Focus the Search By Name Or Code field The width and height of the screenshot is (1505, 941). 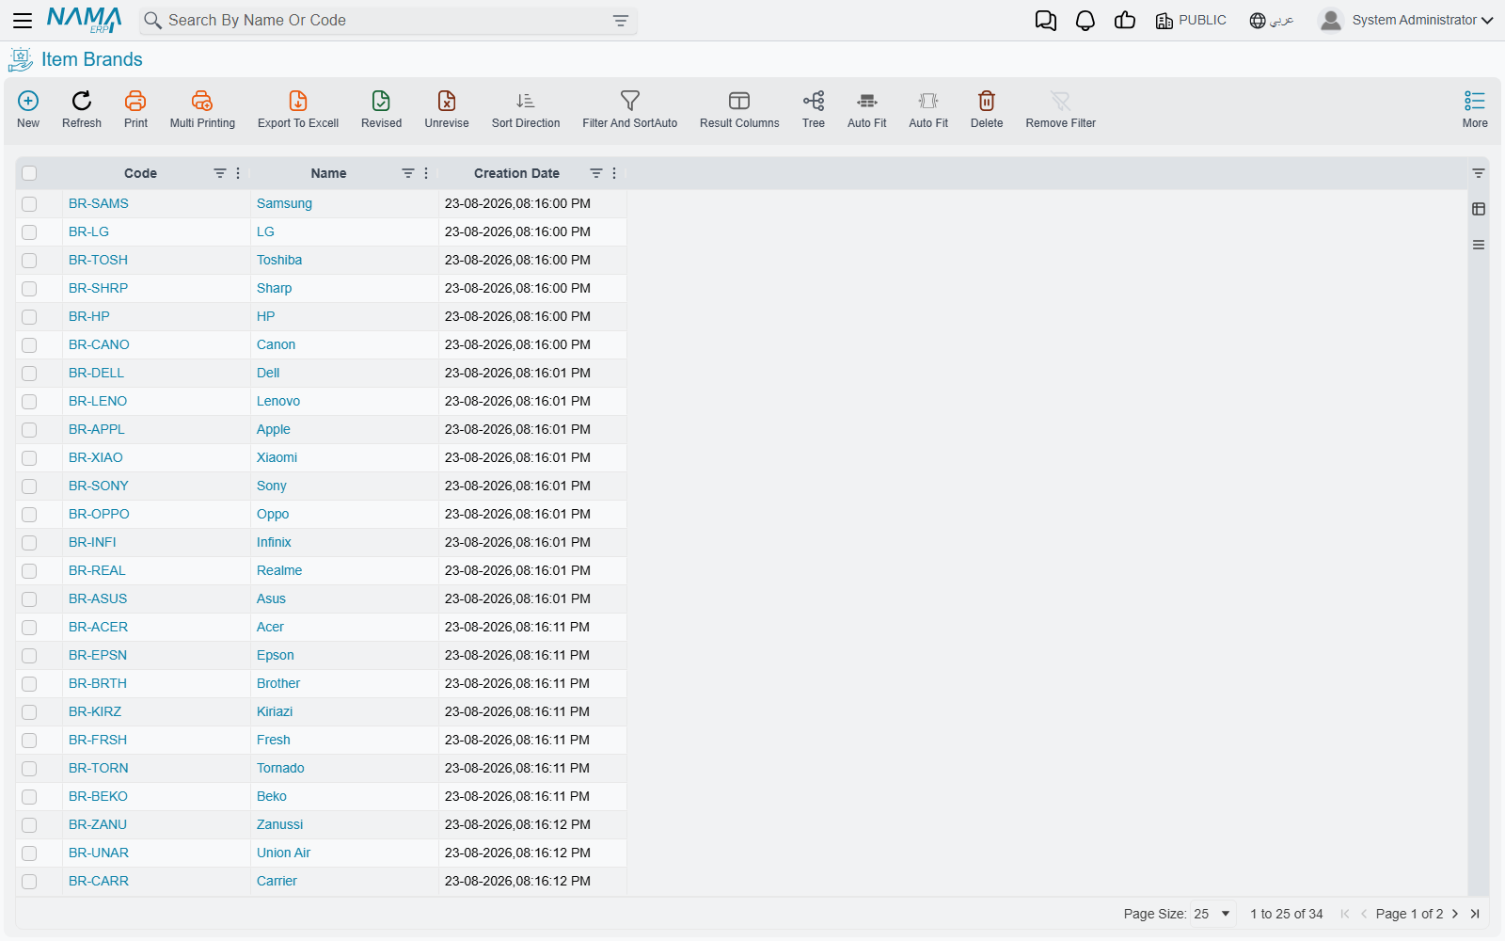point(388,21)
